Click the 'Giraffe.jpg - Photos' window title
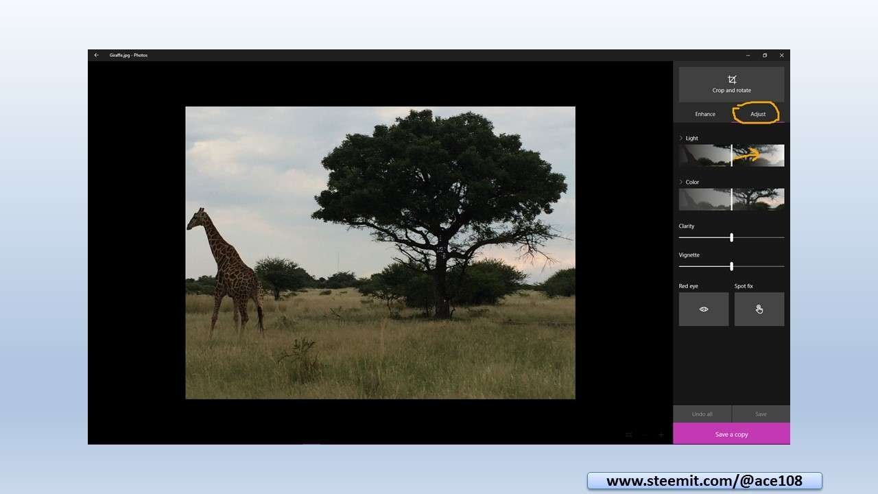The height and width of the screenshot is (494, 878). 128,55
